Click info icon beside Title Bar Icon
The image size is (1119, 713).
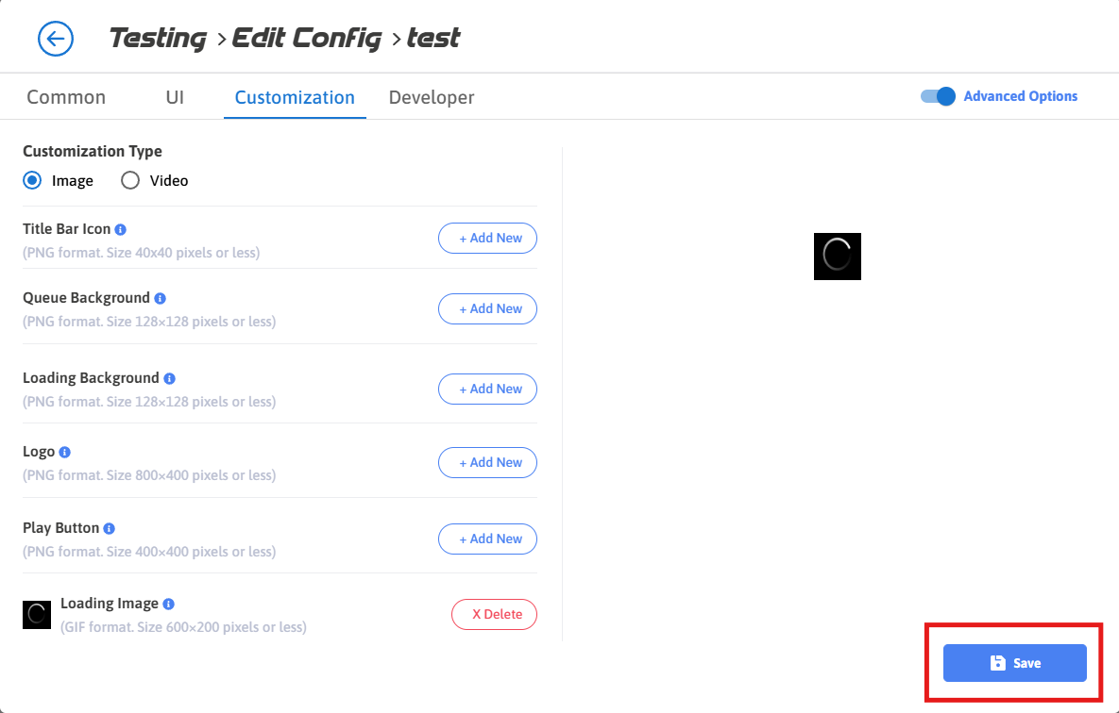pos(121,229)
